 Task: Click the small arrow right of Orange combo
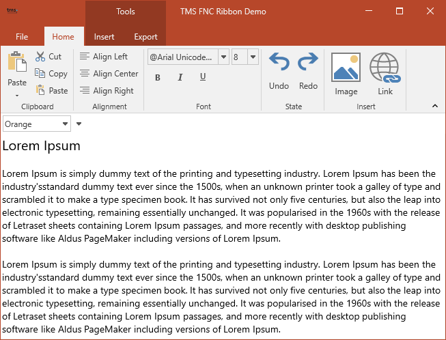tap(79, 124)
